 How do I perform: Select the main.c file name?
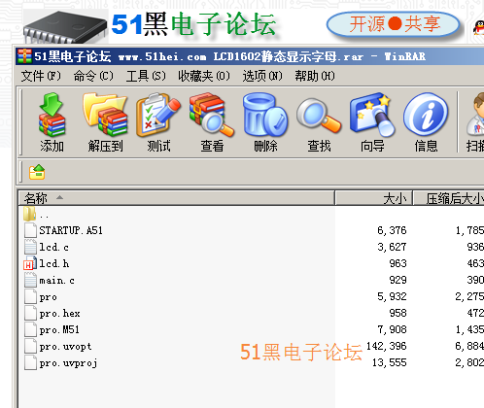pyautogui.click(x=56, y=280)
